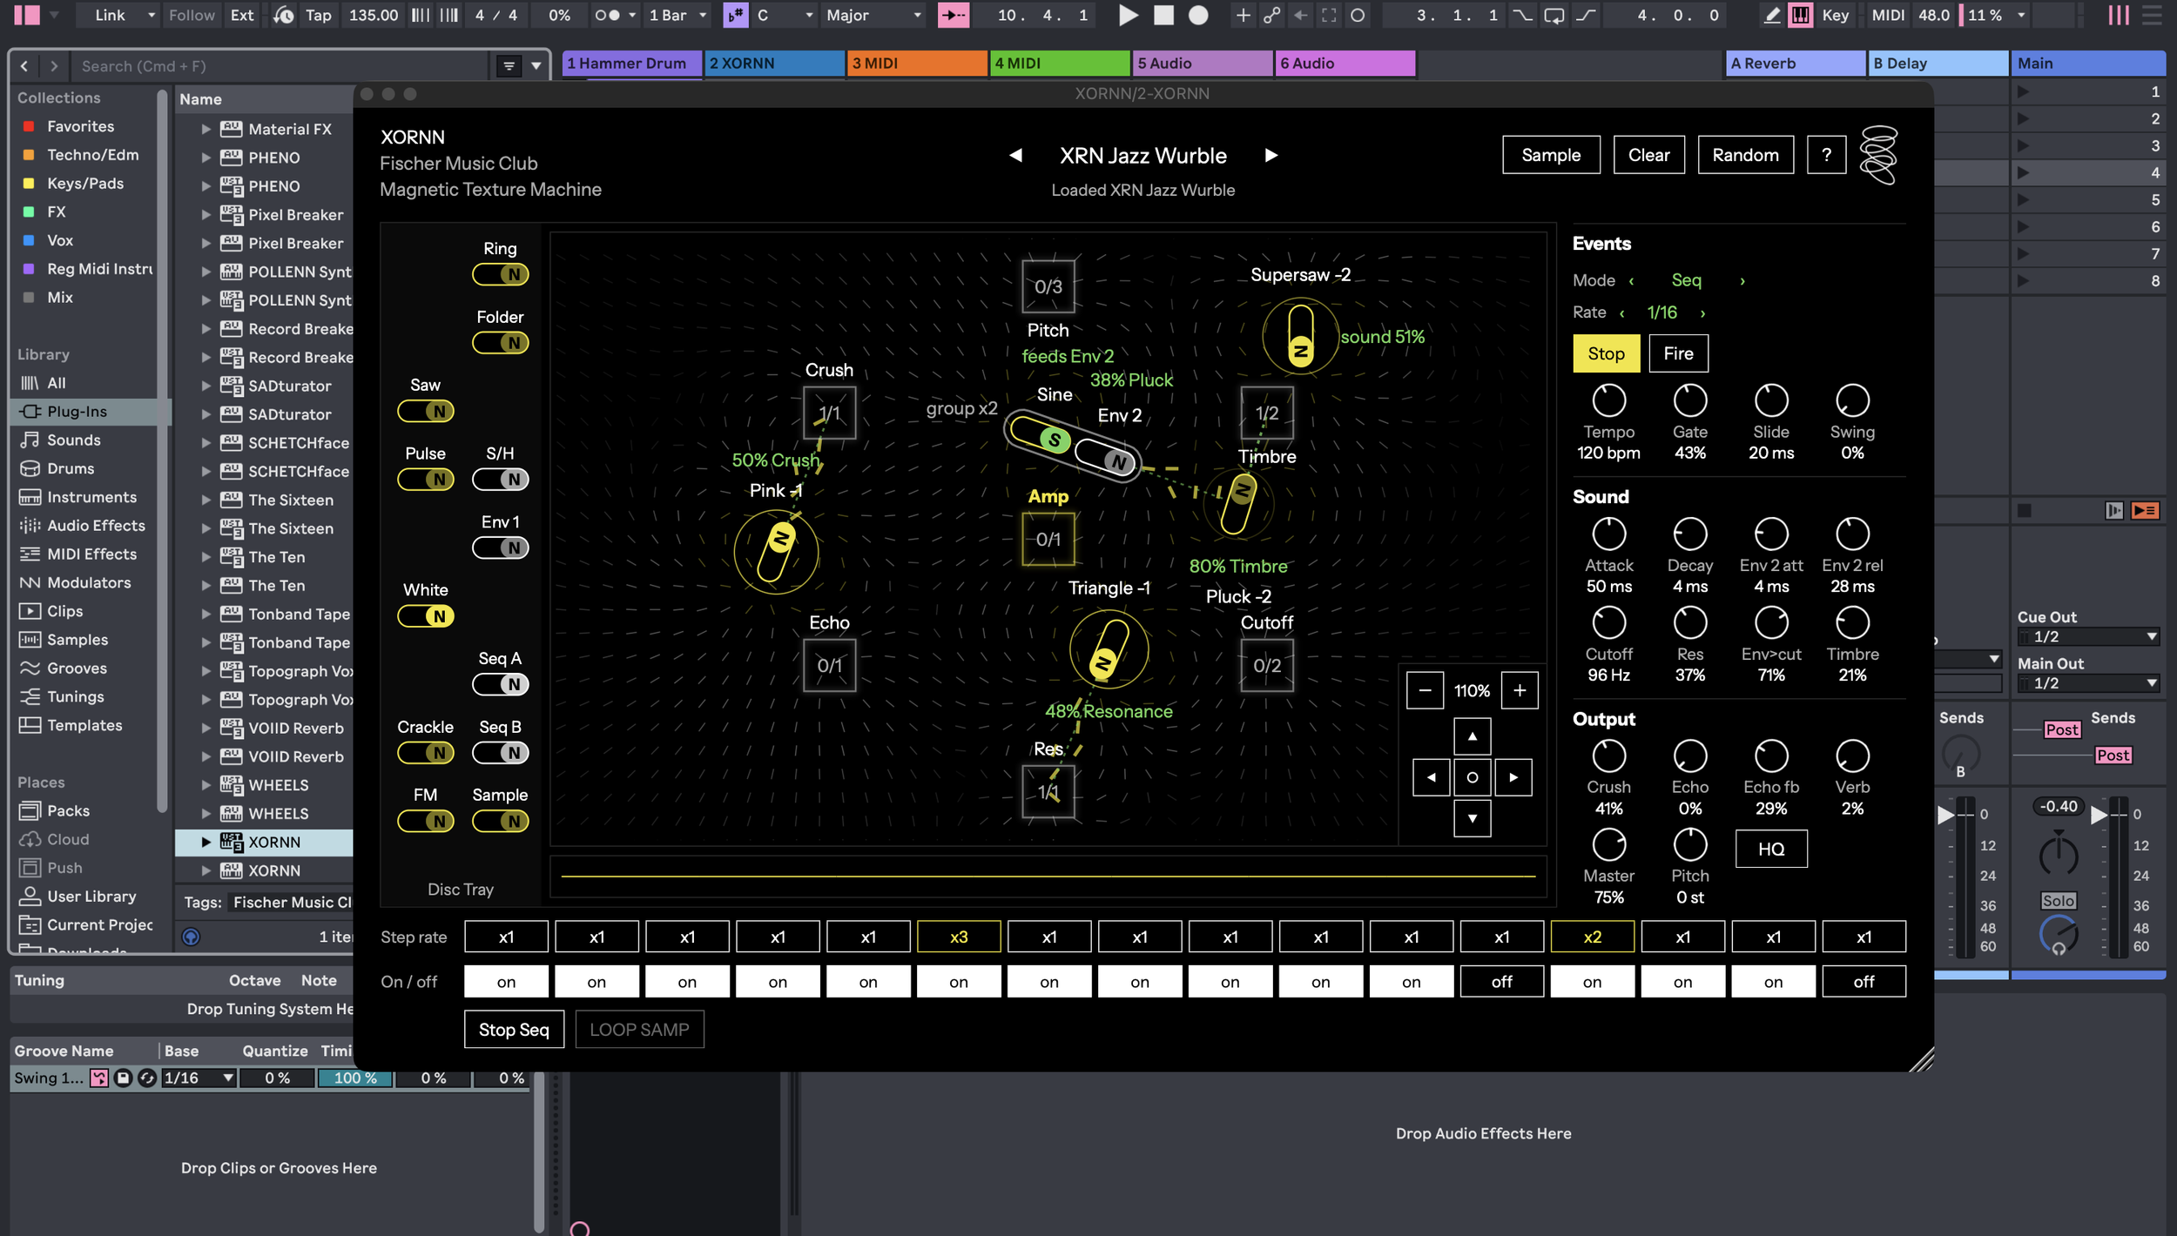Load previous XORNN preset arrow
Viewport: 2177px width, 1236px height.
point(1015,155)
